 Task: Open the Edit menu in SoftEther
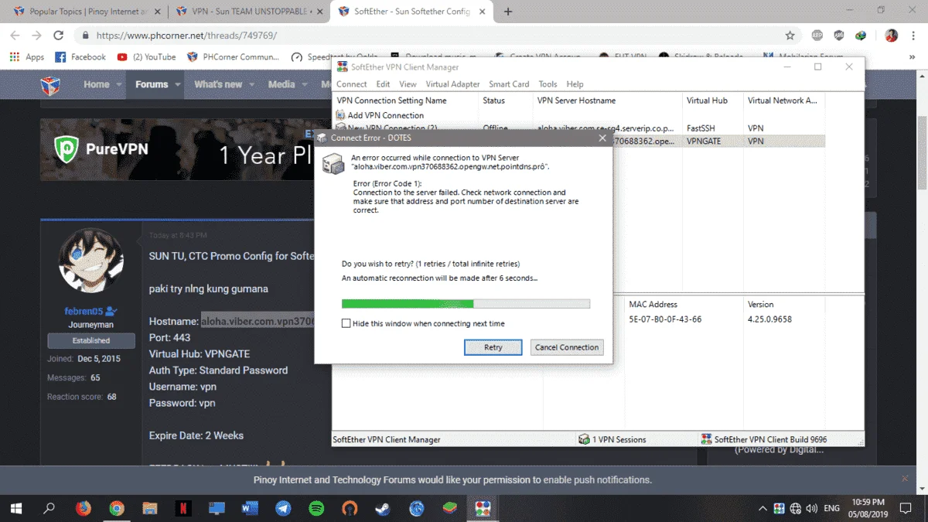coord(383,84)
